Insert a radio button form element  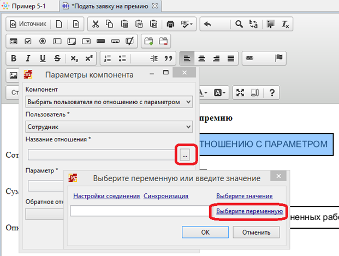click(x=42, y=41)
